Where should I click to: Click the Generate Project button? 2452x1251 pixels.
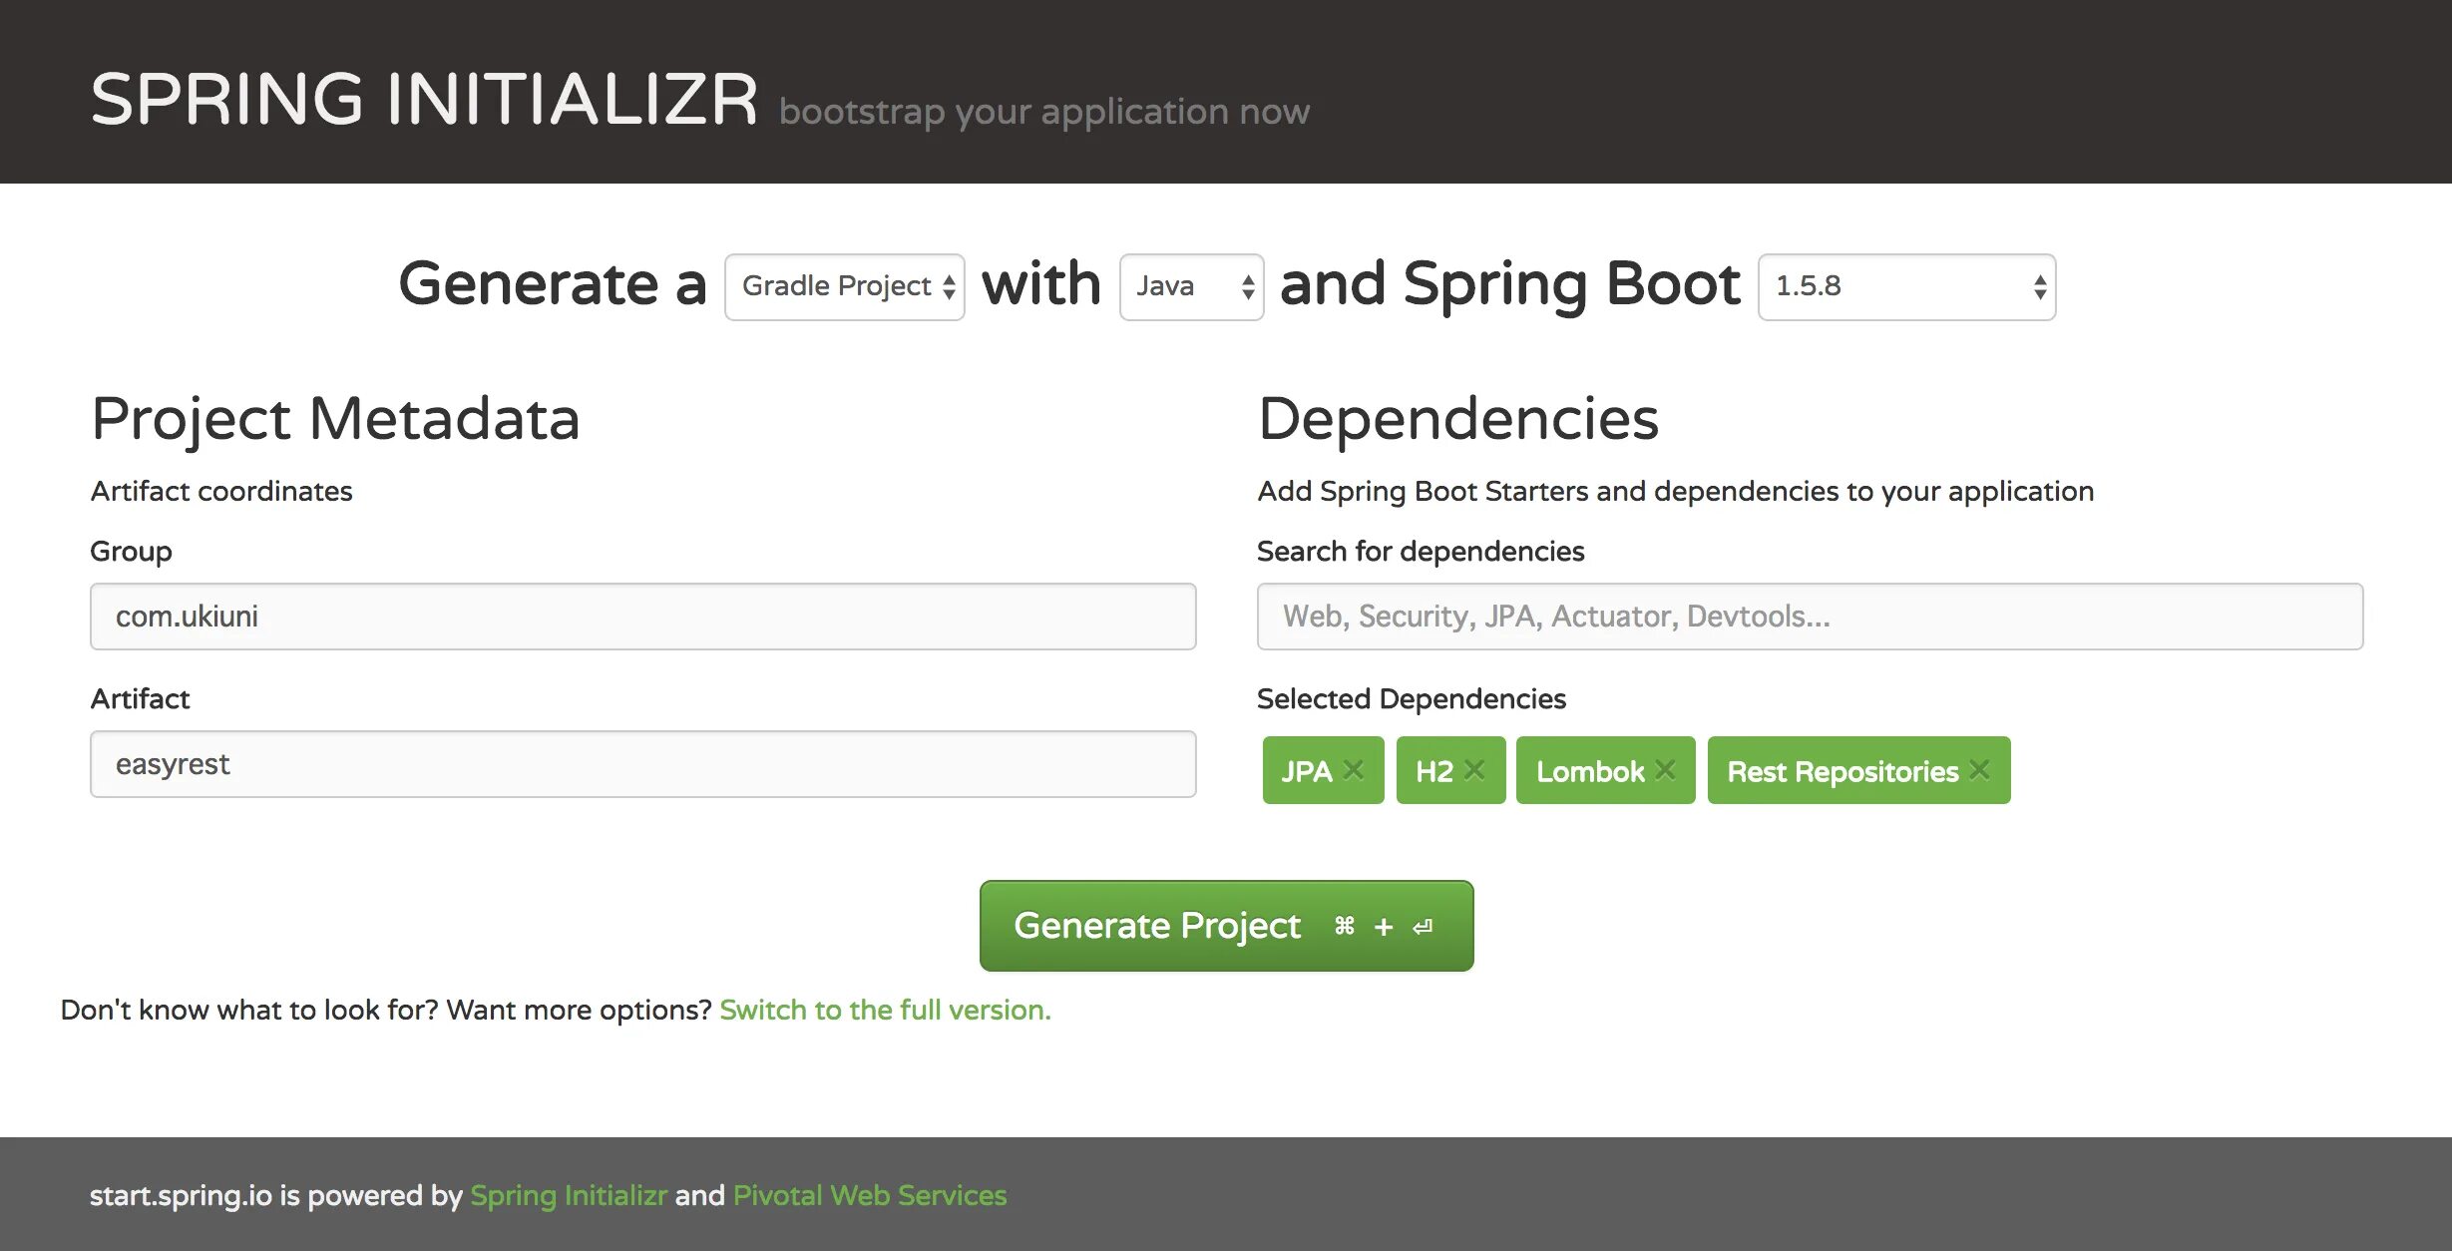(1225, 924)
